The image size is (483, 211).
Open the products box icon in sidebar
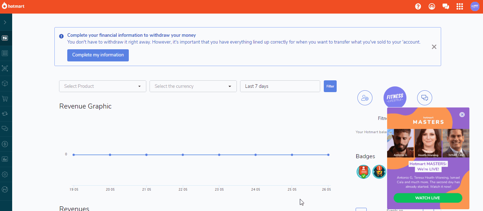click(5, 84)
